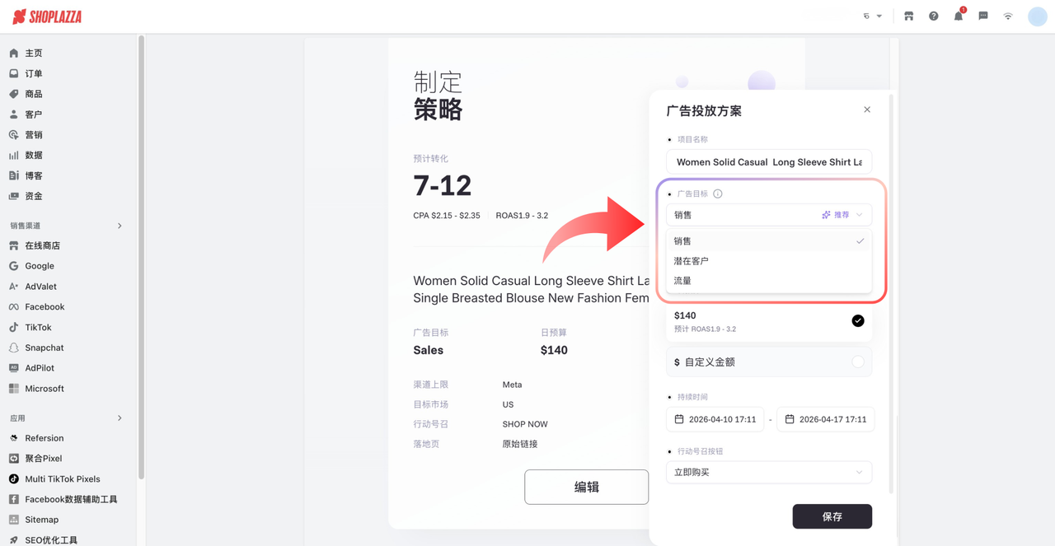Open the 聚合Pixel app
The width and height of the screenshot is (1055, 546).
tap(45, 458)
